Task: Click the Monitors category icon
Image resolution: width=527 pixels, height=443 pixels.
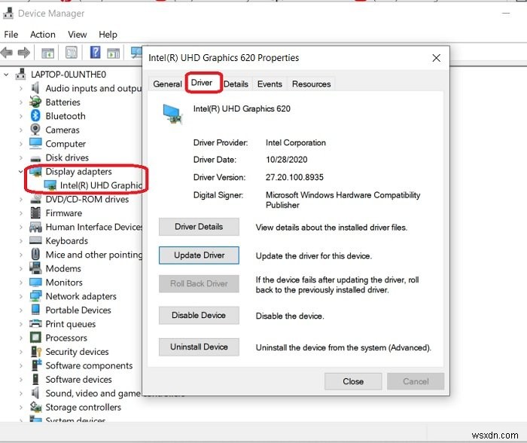Action: click(35, 283)
